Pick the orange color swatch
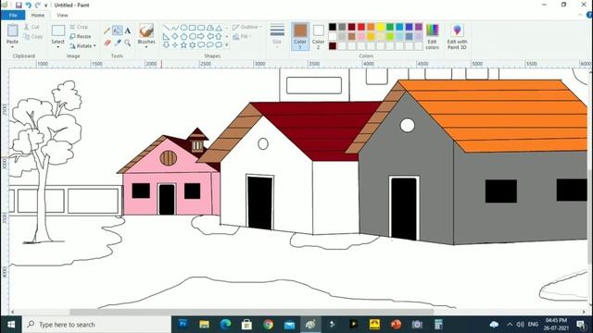 pyautogui.click(x=371, y=27)
